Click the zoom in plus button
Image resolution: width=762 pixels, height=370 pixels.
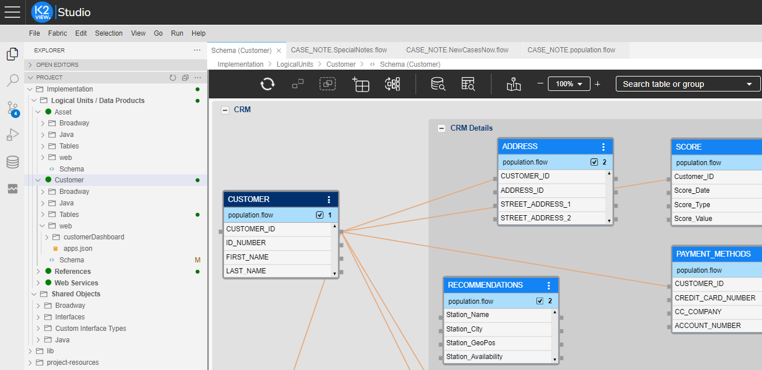[597, 84]
